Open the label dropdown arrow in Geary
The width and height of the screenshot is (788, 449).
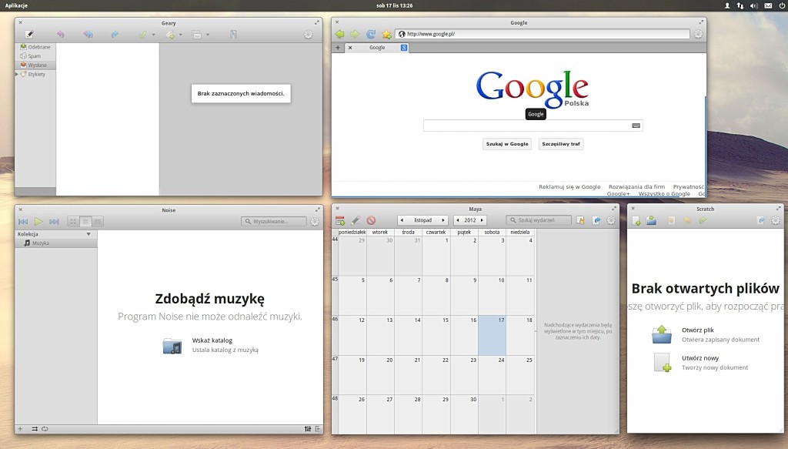click(x=180, y=35)
